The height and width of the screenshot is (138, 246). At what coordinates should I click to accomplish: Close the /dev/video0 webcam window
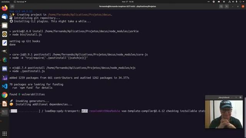coord(241,97)
